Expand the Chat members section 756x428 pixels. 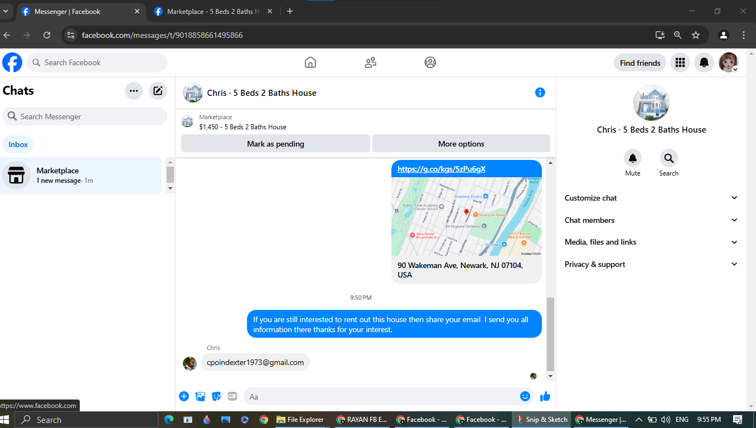pyautogui.click(x=651, y=220)
